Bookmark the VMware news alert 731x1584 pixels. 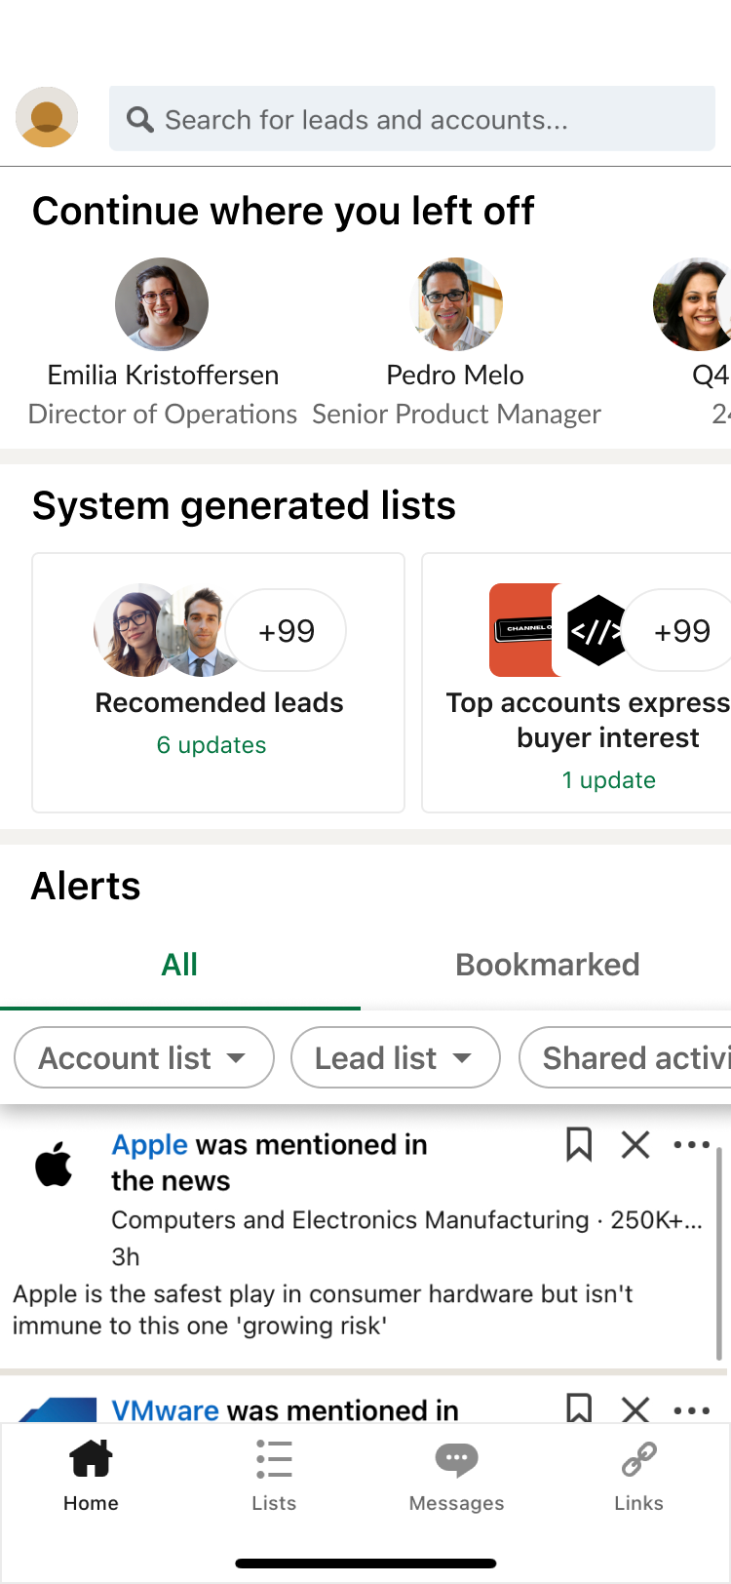point(579,1407)
